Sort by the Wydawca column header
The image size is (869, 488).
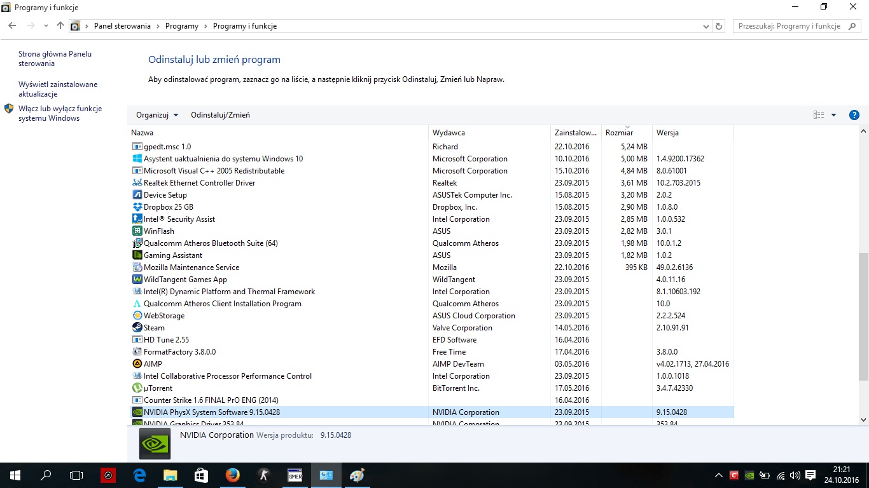pos(490,133)
